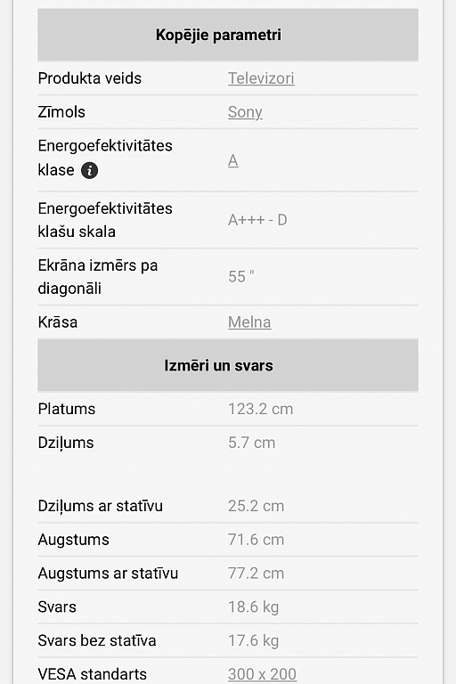Screen dimensions: 456x684
Task: Click the Krāsa row label
Action: click(x=58, y=322)
